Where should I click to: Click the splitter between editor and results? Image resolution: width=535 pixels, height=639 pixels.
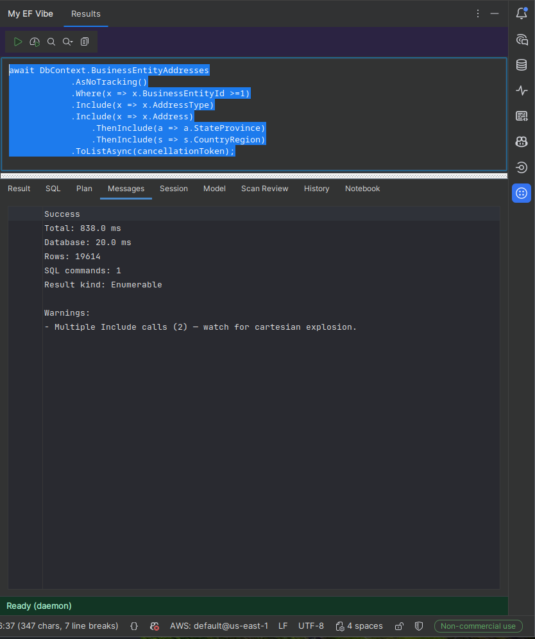tap(254, 176)
